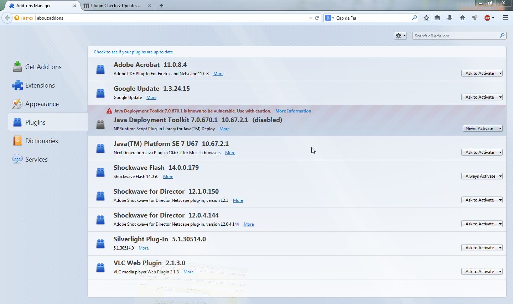
Task: Click More link for Adobe Acrobat
Action: coord(218,74)
